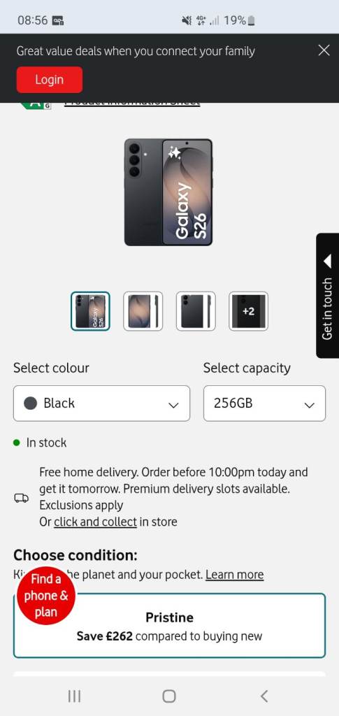Click the Login button
Viewport: 339px width, 716px height.
(49, 80)
